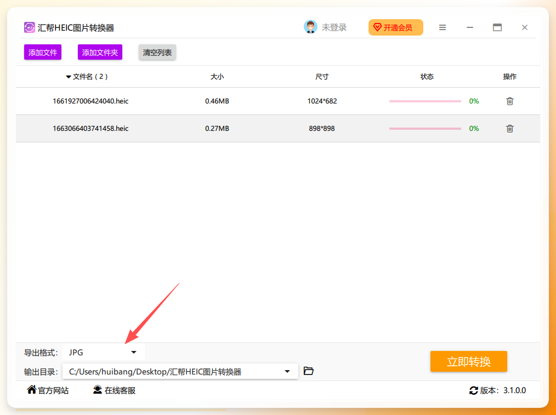Click the user avatar icon

(x=310, y=27)
